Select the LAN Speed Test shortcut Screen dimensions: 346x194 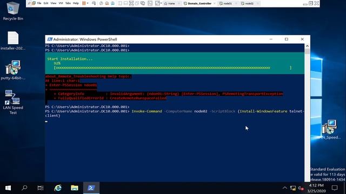[x=13, y=102]
